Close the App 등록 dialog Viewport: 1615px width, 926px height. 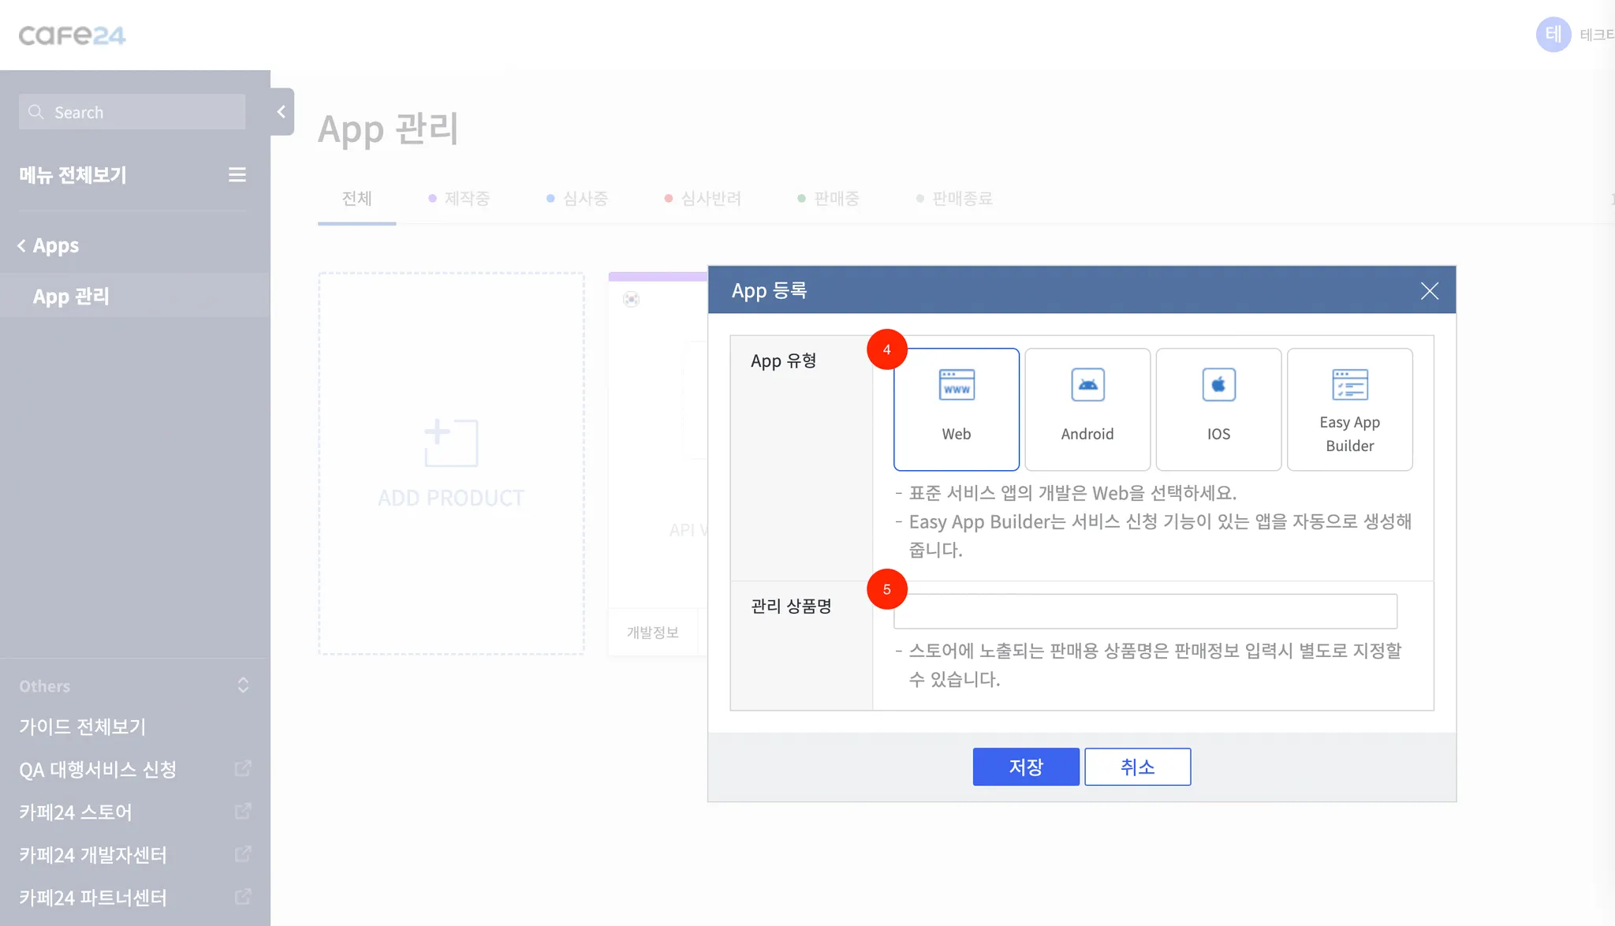click(x=1429, y=290)
